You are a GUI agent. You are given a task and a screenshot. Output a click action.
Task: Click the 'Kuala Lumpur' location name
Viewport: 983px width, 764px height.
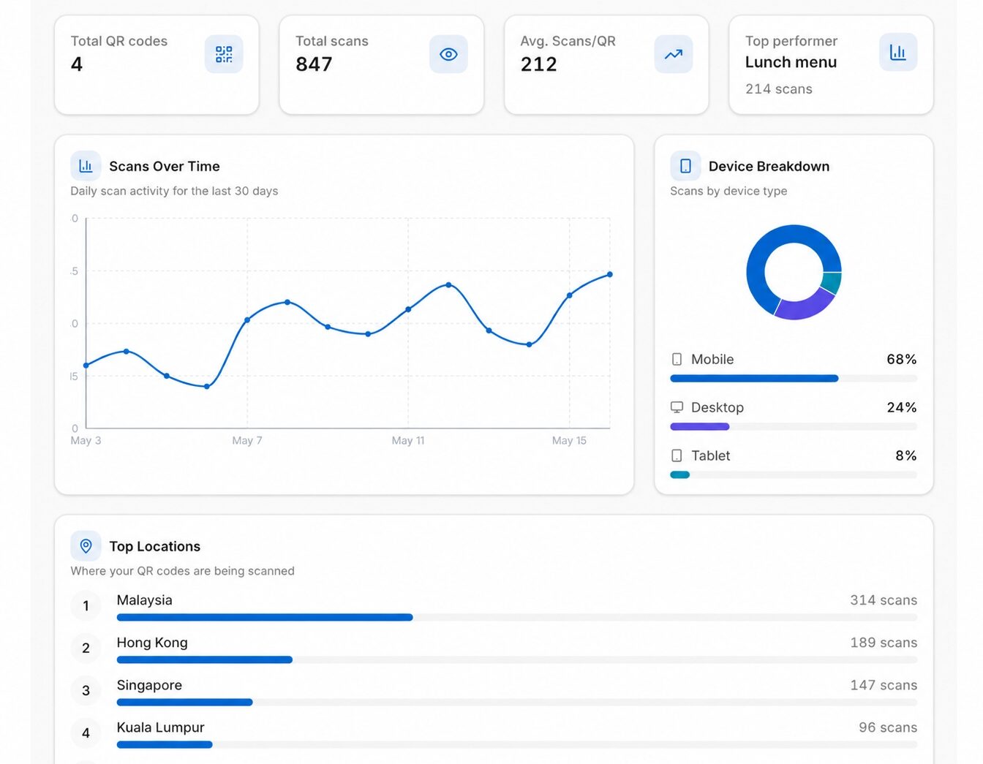point(160,727)
